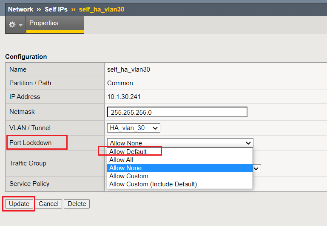Click the VLAN / Tunnel label
This screenshot has width=327, height=226.
tap(30, 128)
